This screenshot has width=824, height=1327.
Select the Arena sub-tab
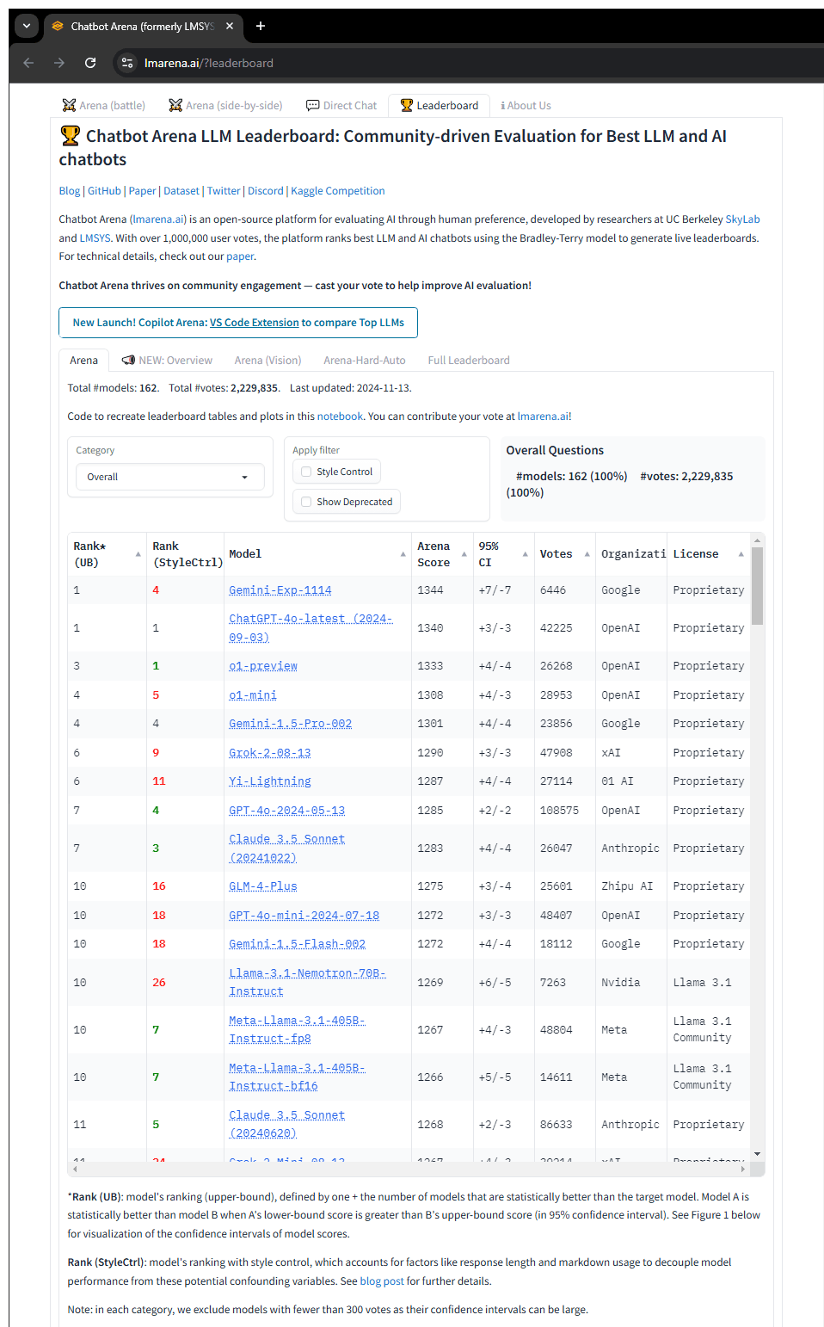83,360
